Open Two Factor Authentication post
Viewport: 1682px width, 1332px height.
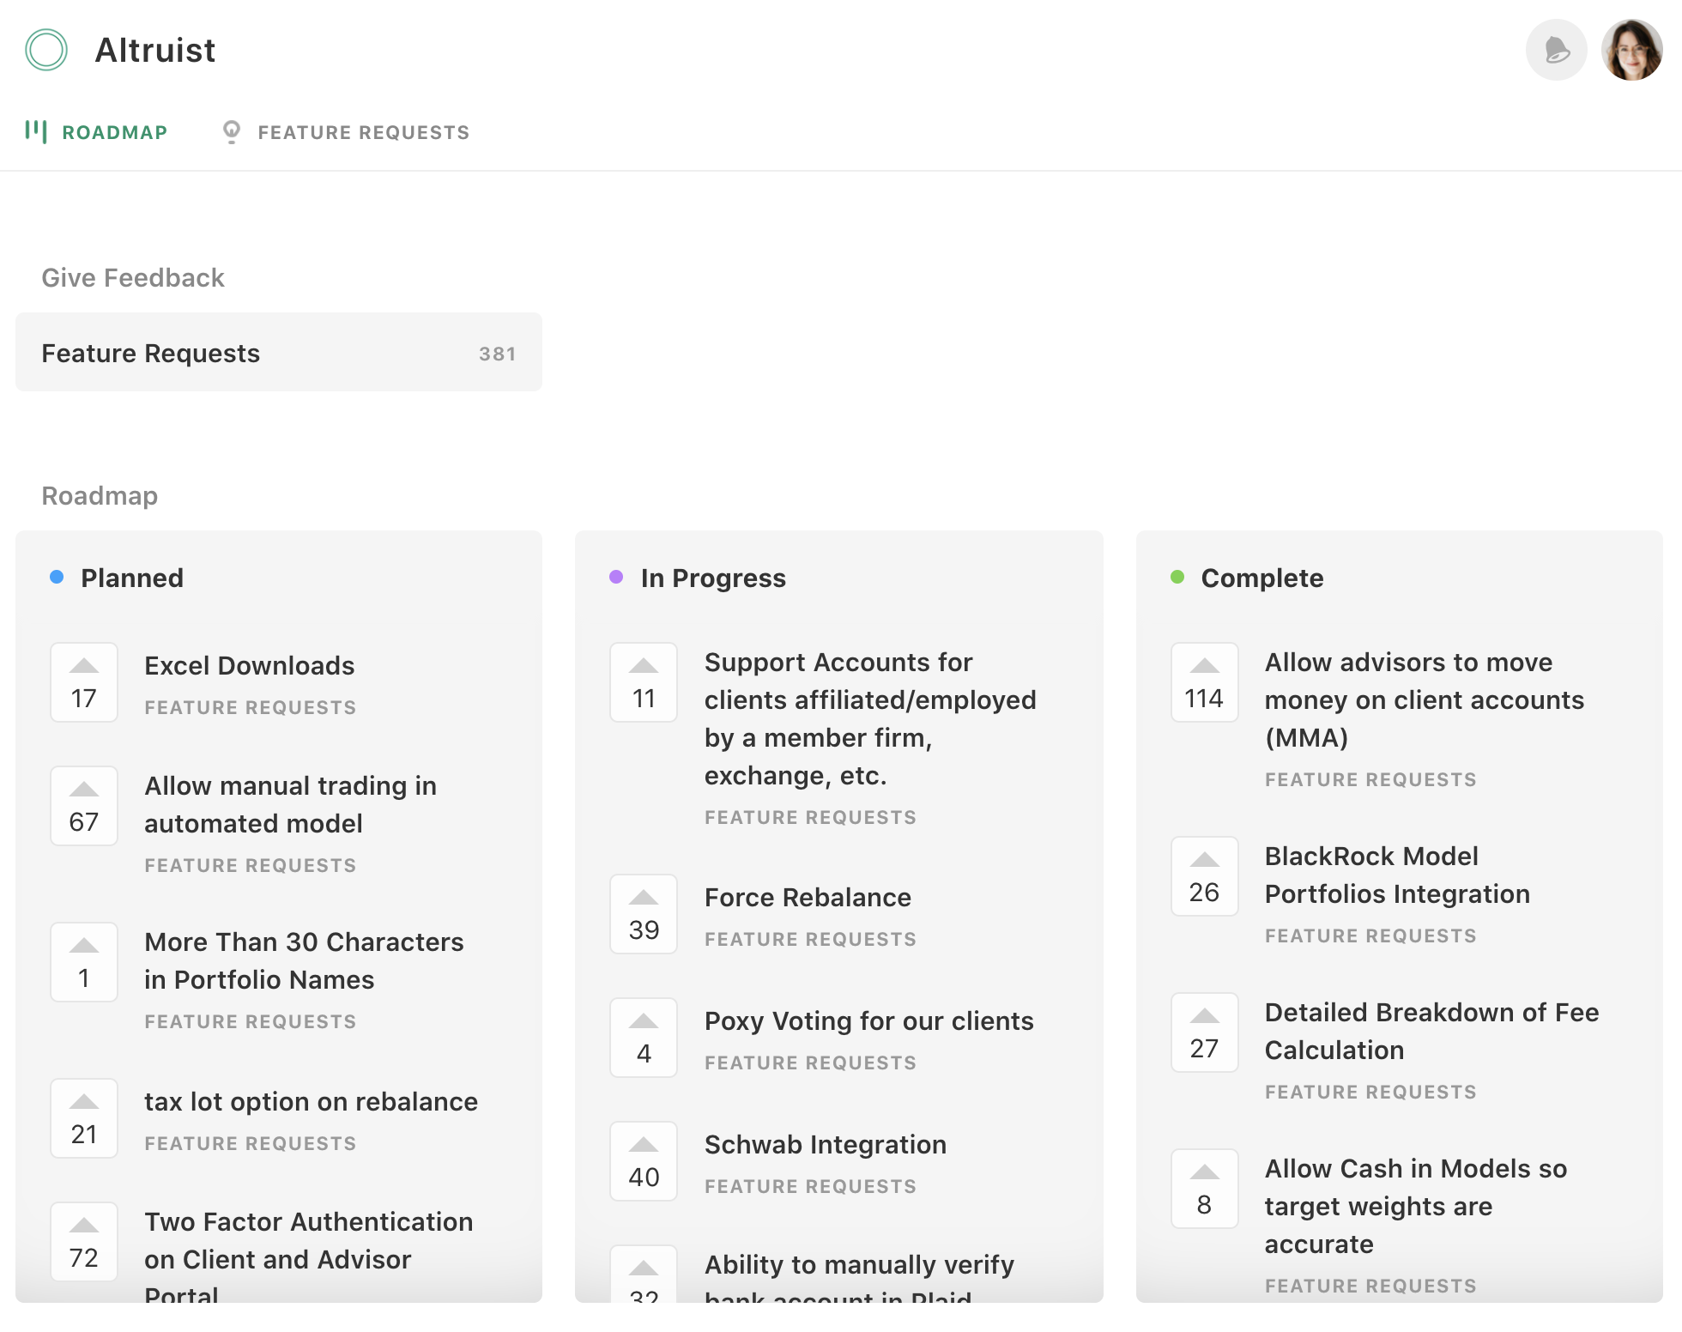coord(309,1258)
